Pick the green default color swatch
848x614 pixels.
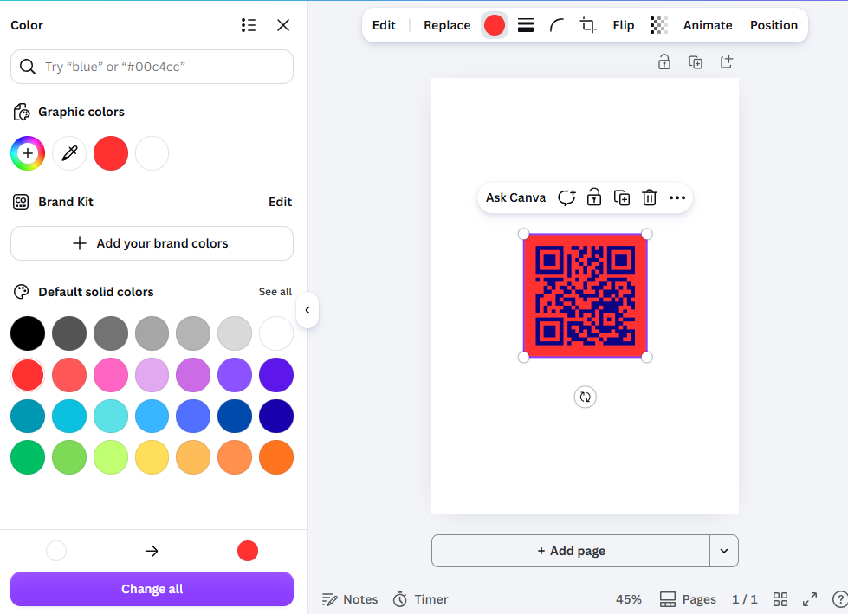point(28,457)
